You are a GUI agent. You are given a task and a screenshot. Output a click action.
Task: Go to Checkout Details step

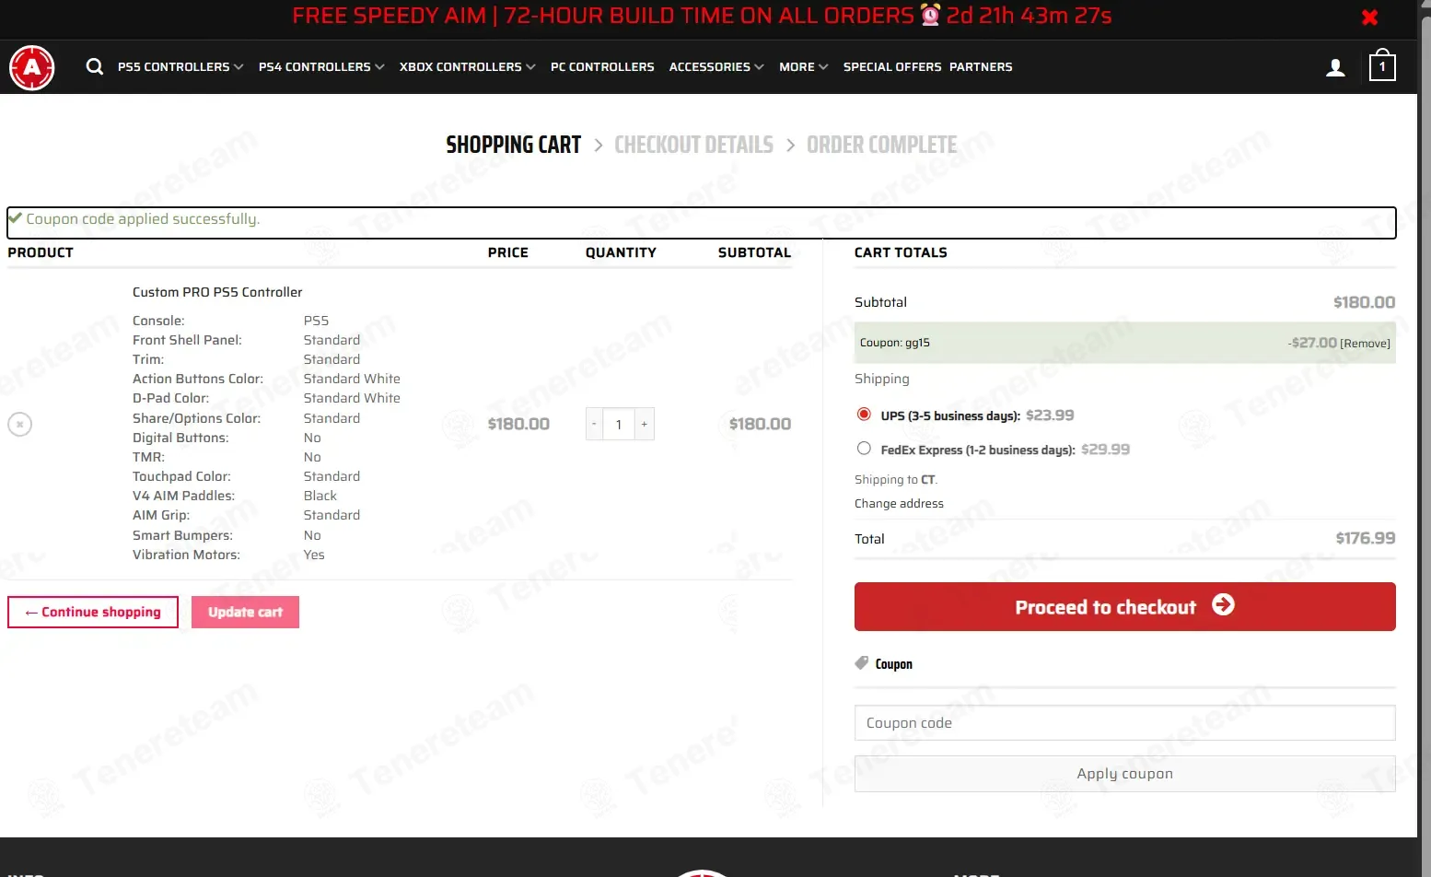(x=693, y=145)
